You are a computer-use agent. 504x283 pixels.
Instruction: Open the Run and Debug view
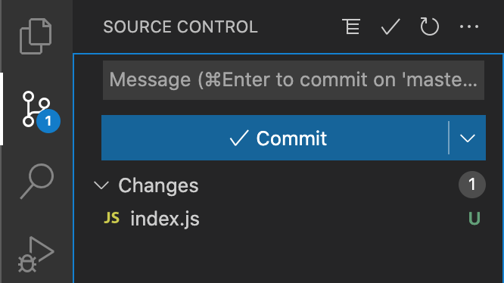click(x=36, y=254)
